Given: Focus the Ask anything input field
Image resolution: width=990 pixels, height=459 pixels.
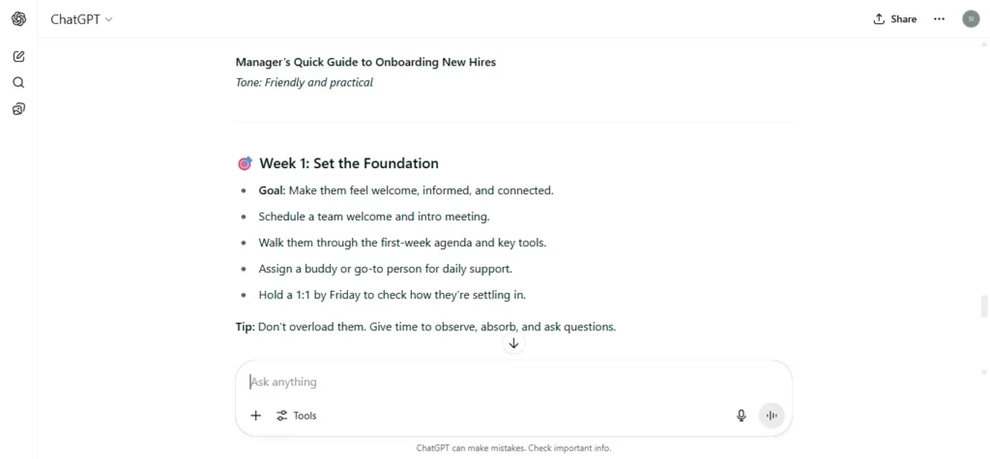Looking at the screenshot, I should pyautogui.click(x=513, y=382).
